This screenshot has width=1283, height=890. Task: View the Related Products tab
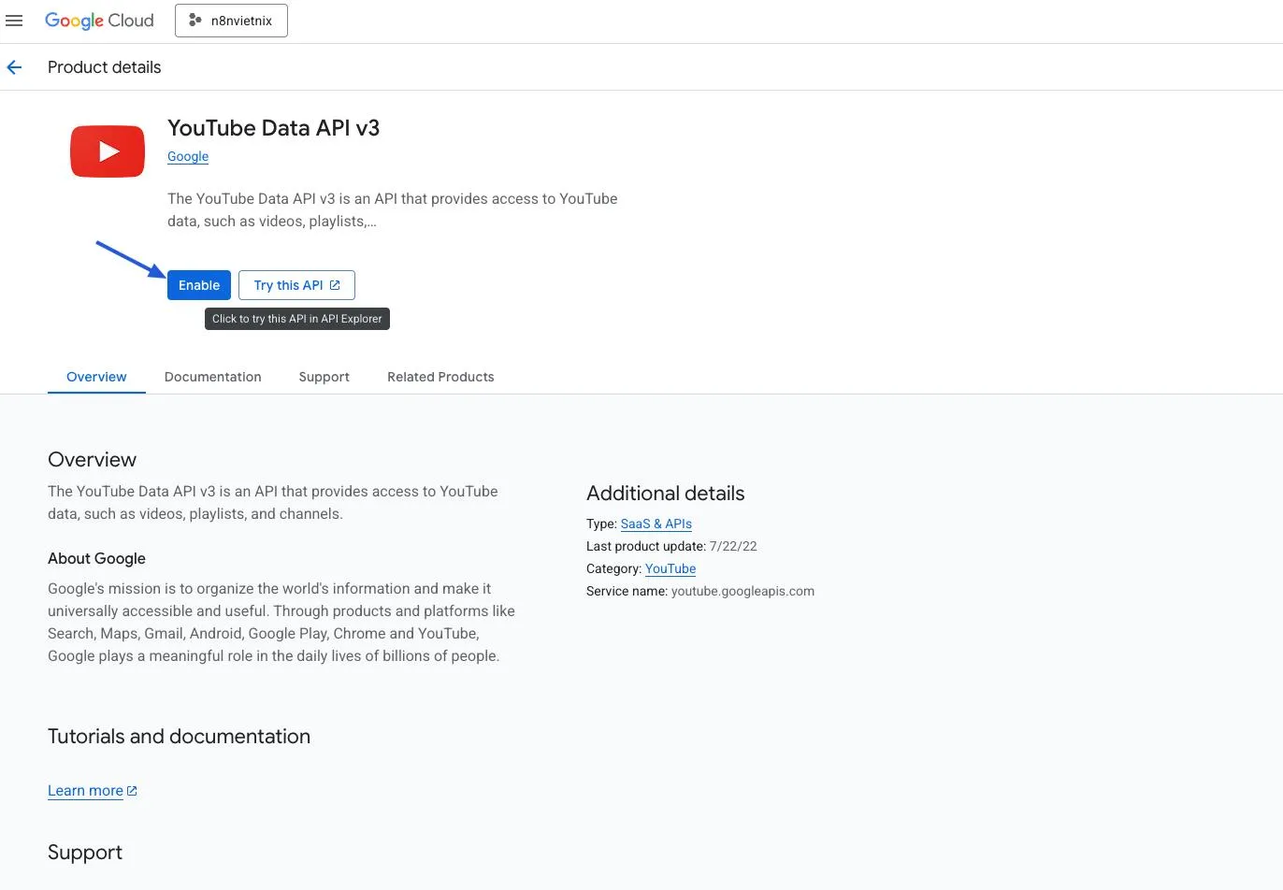click(440, 377)
